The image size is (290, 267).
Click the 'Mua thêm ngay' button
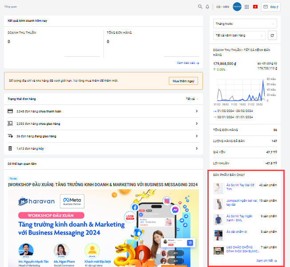[x=183, y=81]
